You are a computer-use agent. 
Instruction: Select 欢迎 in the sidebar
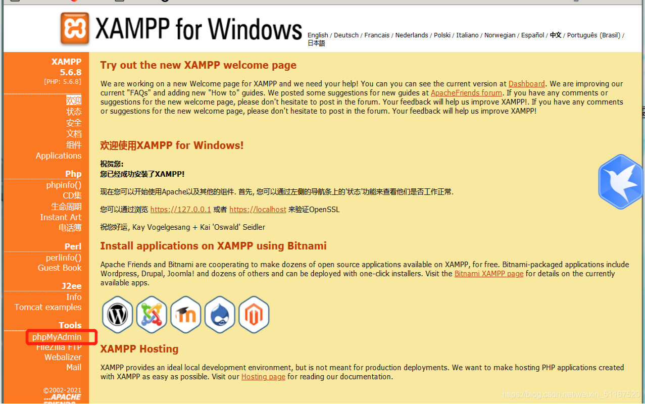[x=74, y=100]
